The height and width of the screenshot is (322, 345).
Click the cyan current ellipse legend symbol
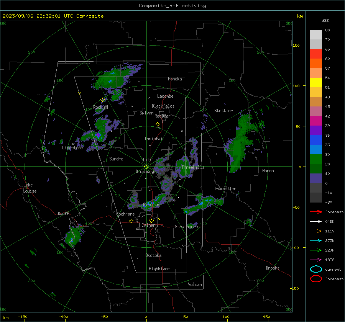(x=316, y=269)
